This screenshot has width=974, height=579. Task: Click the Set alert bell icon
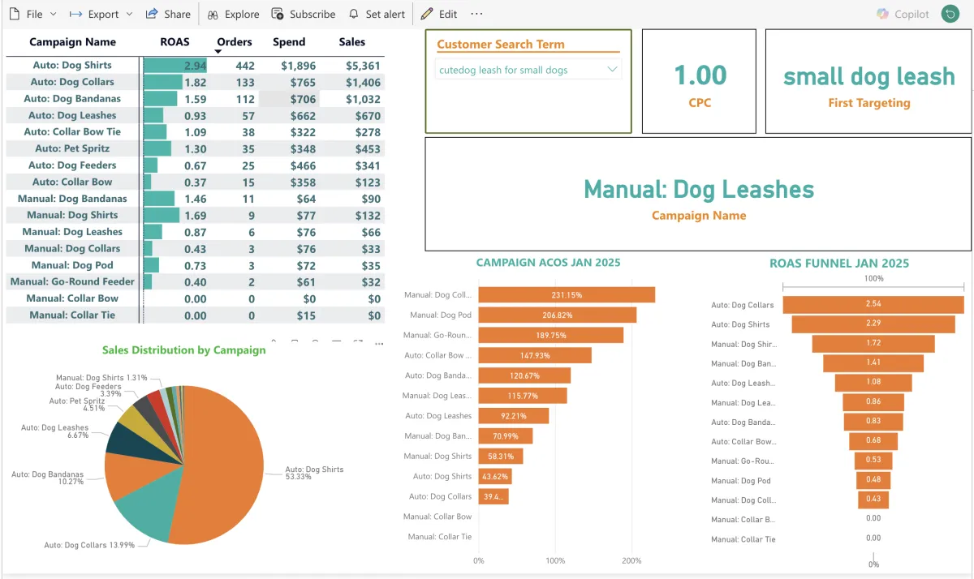(x=353, y=14)
